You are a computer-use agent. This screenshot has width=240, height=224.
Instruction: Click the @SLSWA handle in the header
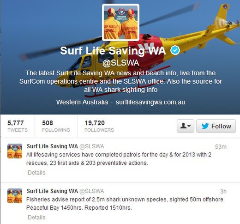pos(121,63)
